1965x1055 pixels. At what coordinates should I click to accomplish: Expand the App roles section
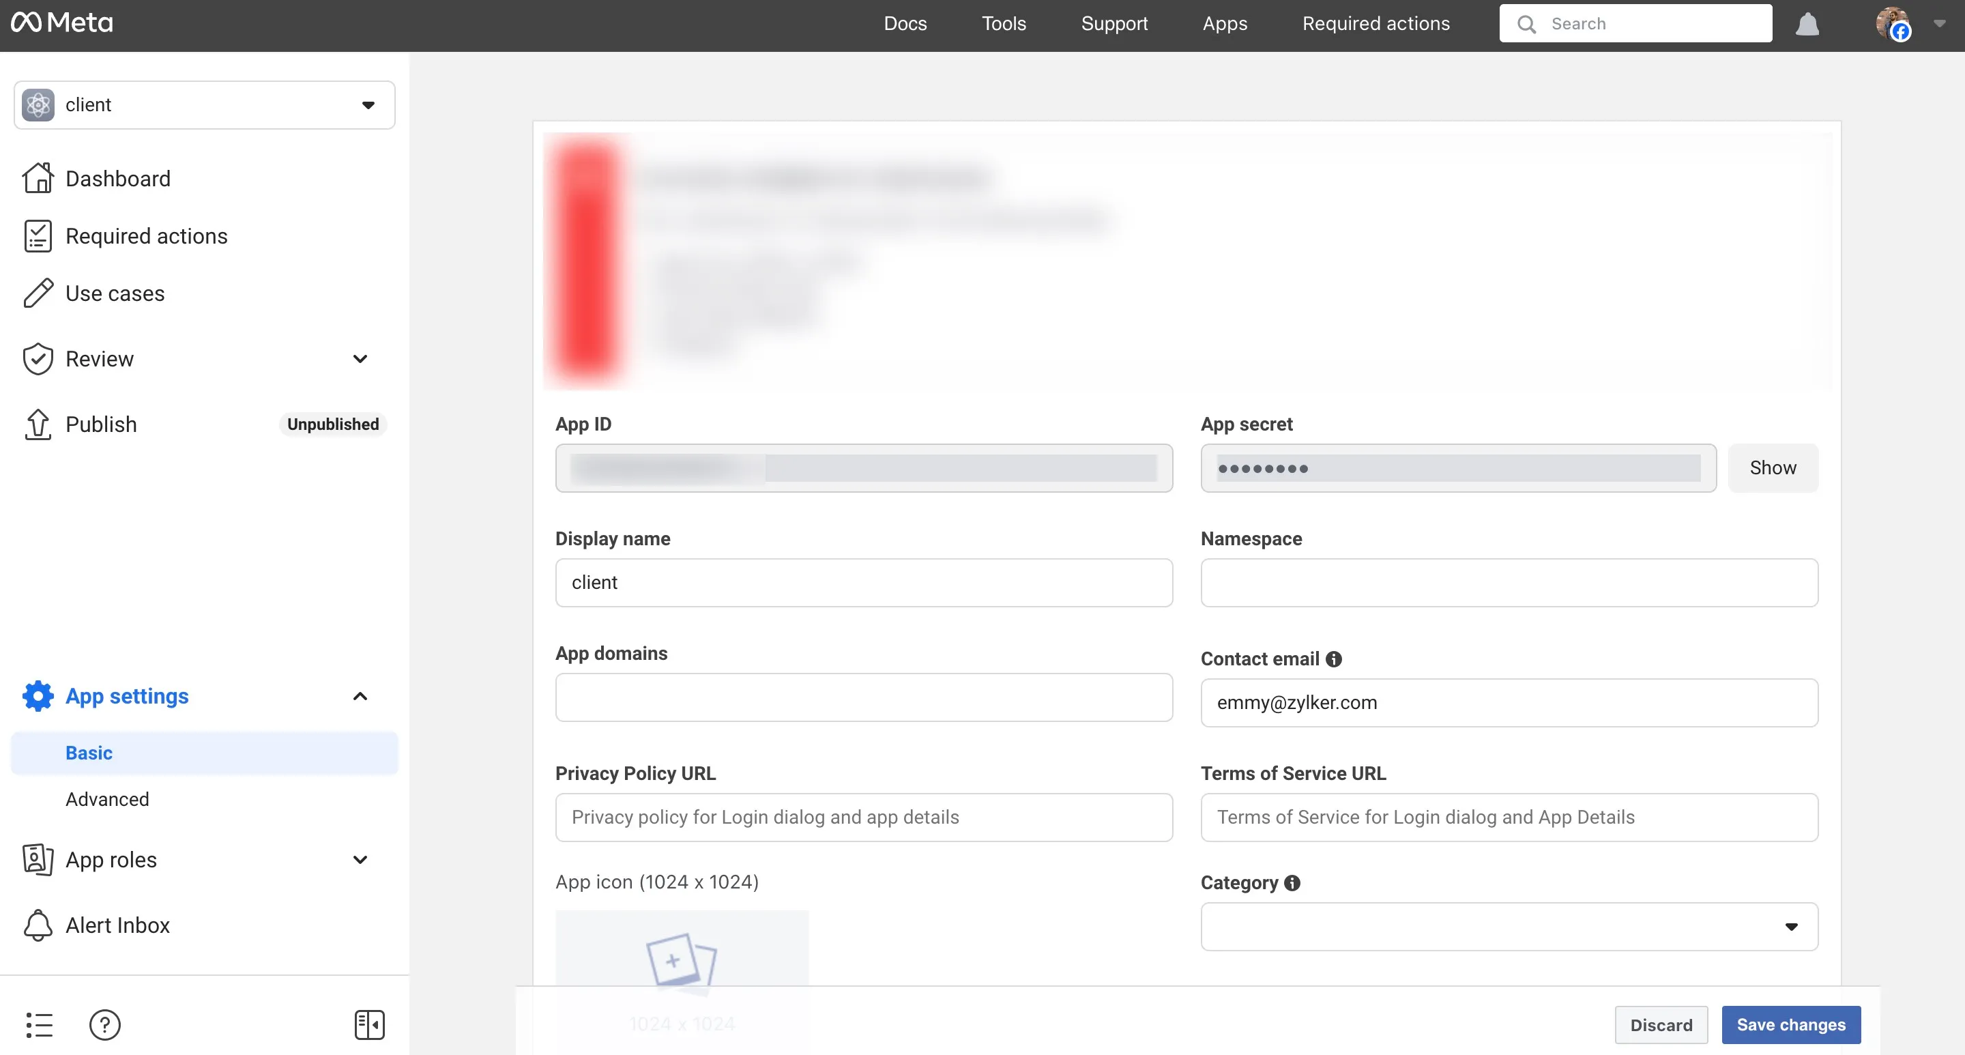tap(360, 859)
